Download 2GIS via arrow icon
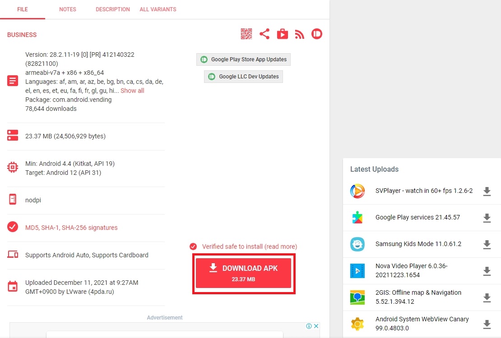The image size is (501, 338). (487, 297)
